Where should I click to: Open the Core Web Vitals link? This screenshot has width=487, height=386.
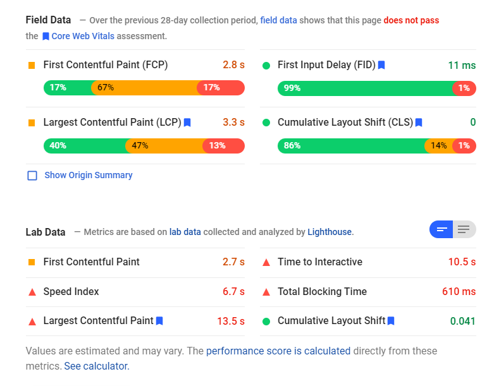pyautogui.click(x=83, y=36)
